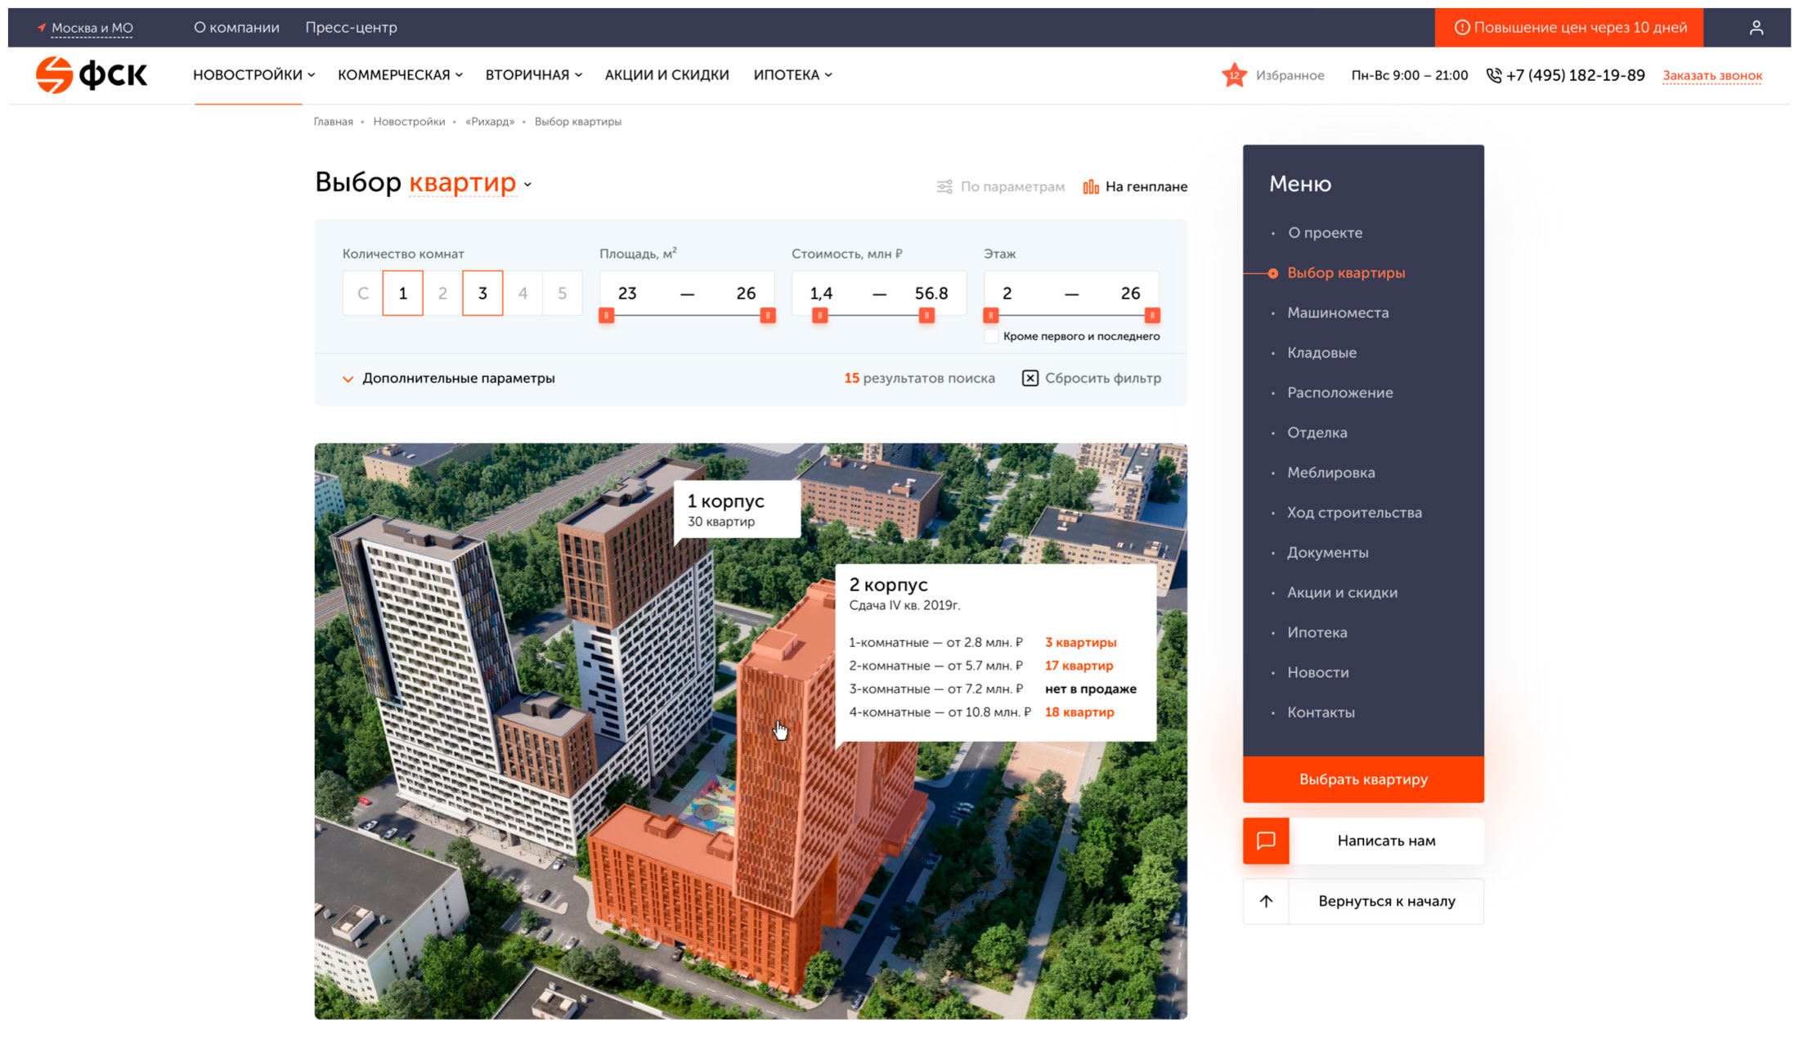1799x1050 pixels.
Task: Expand 'Дополнительные параметры' section
Action: pos(458,379)
